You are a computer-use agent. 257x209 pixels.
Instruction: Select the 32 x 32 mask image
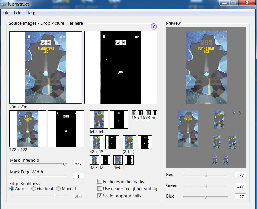[105, 160]
